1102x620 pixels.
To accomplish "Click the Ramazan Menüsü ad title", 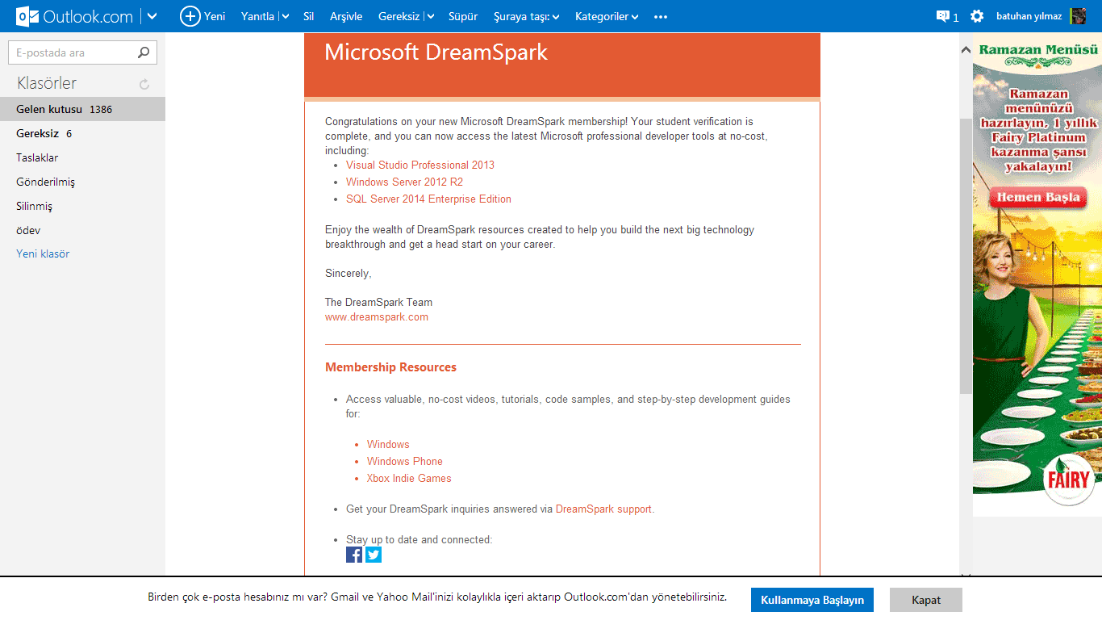I will [x=1038, y=50].
